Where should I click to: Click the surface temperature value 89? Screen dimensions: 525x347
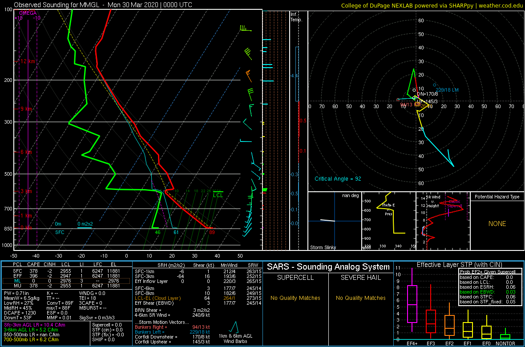click(x=212, y=232)
